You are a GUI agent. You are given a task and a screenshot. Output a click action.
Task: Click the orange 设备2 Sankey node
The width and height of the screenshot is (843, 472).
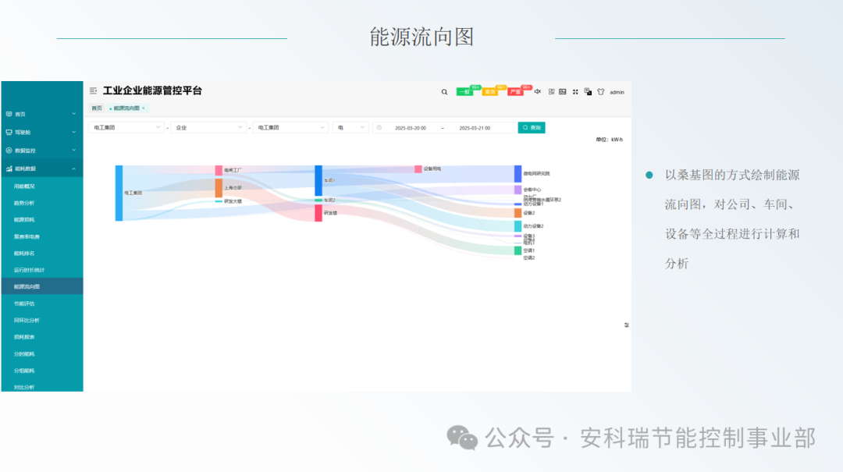click(x=518, y=213)
